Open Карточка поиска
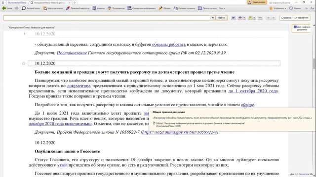 [x=53, y=8]
